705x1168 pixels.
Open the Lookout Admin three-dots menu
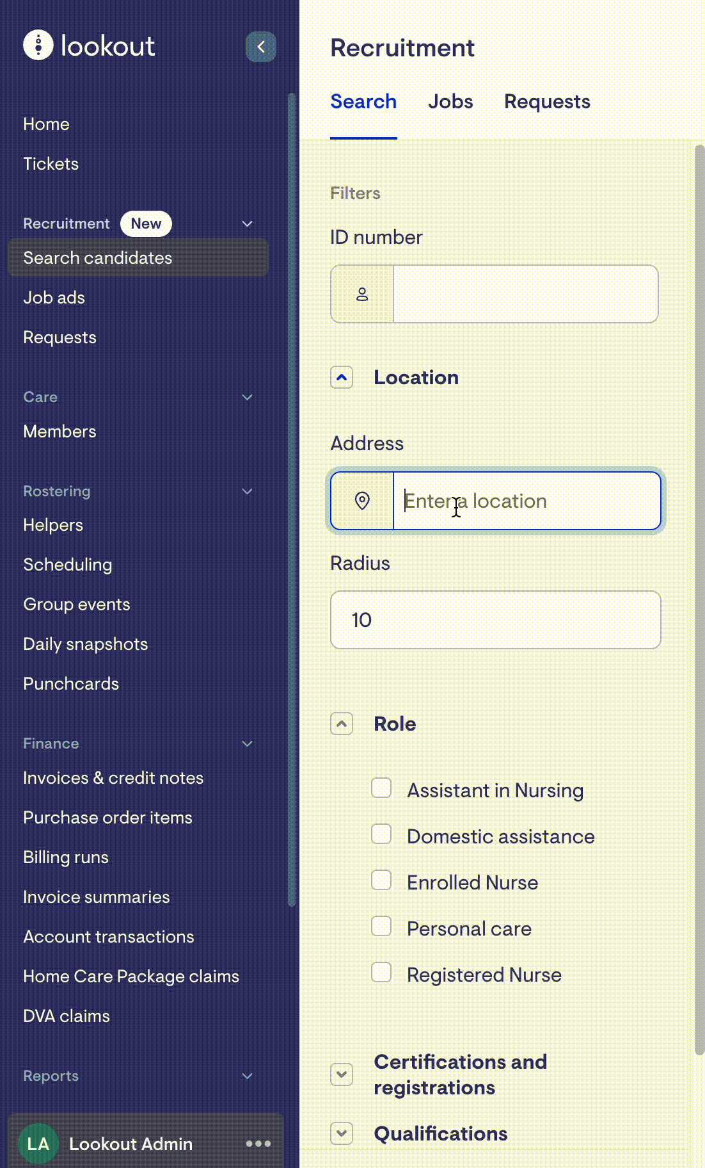(258, 1144)
